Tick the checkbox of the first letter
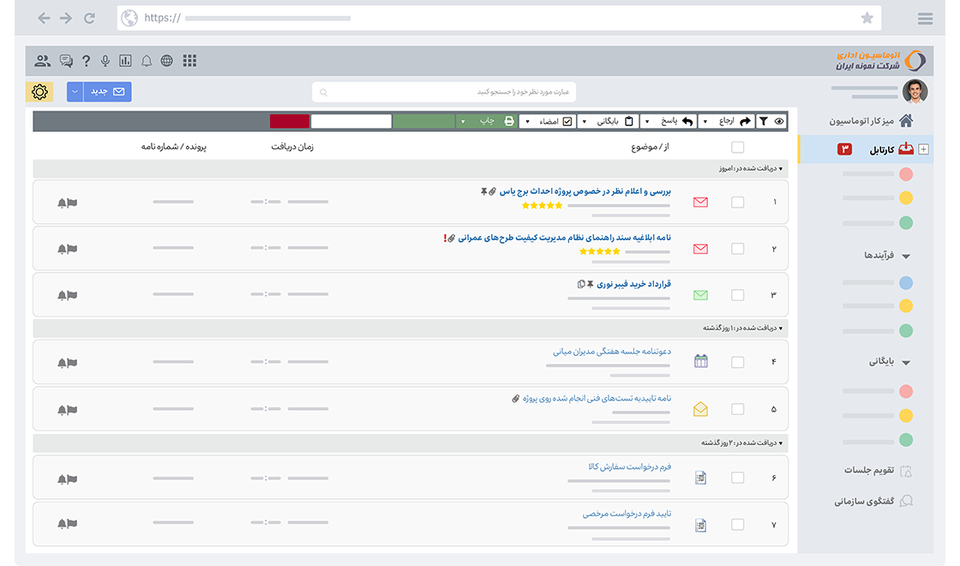960x566 pixels. [x=738, y=203]
